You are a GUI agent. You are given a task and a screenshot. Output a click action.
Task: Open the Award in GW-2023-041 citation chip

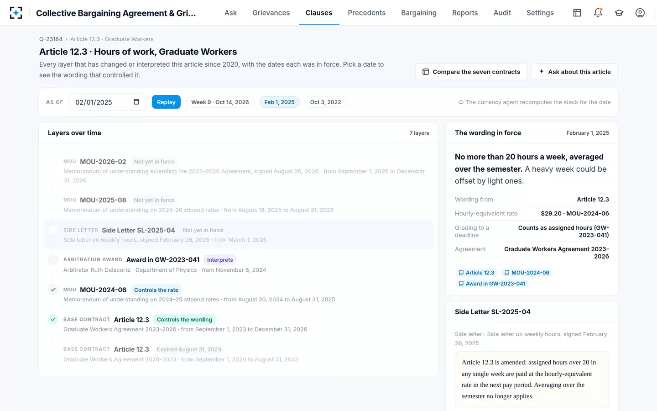tap(492, 284)
